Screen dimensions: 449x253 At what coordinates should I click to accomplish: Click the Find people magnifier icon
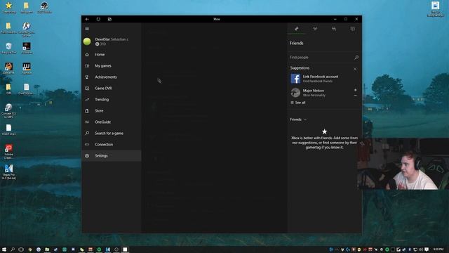pos(356,58)
